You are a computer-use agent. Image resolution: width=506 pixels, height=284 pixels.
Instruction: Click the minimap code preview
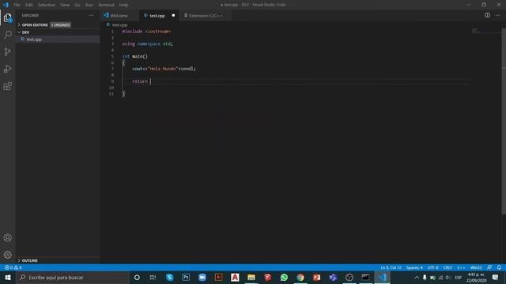(476, 31)
